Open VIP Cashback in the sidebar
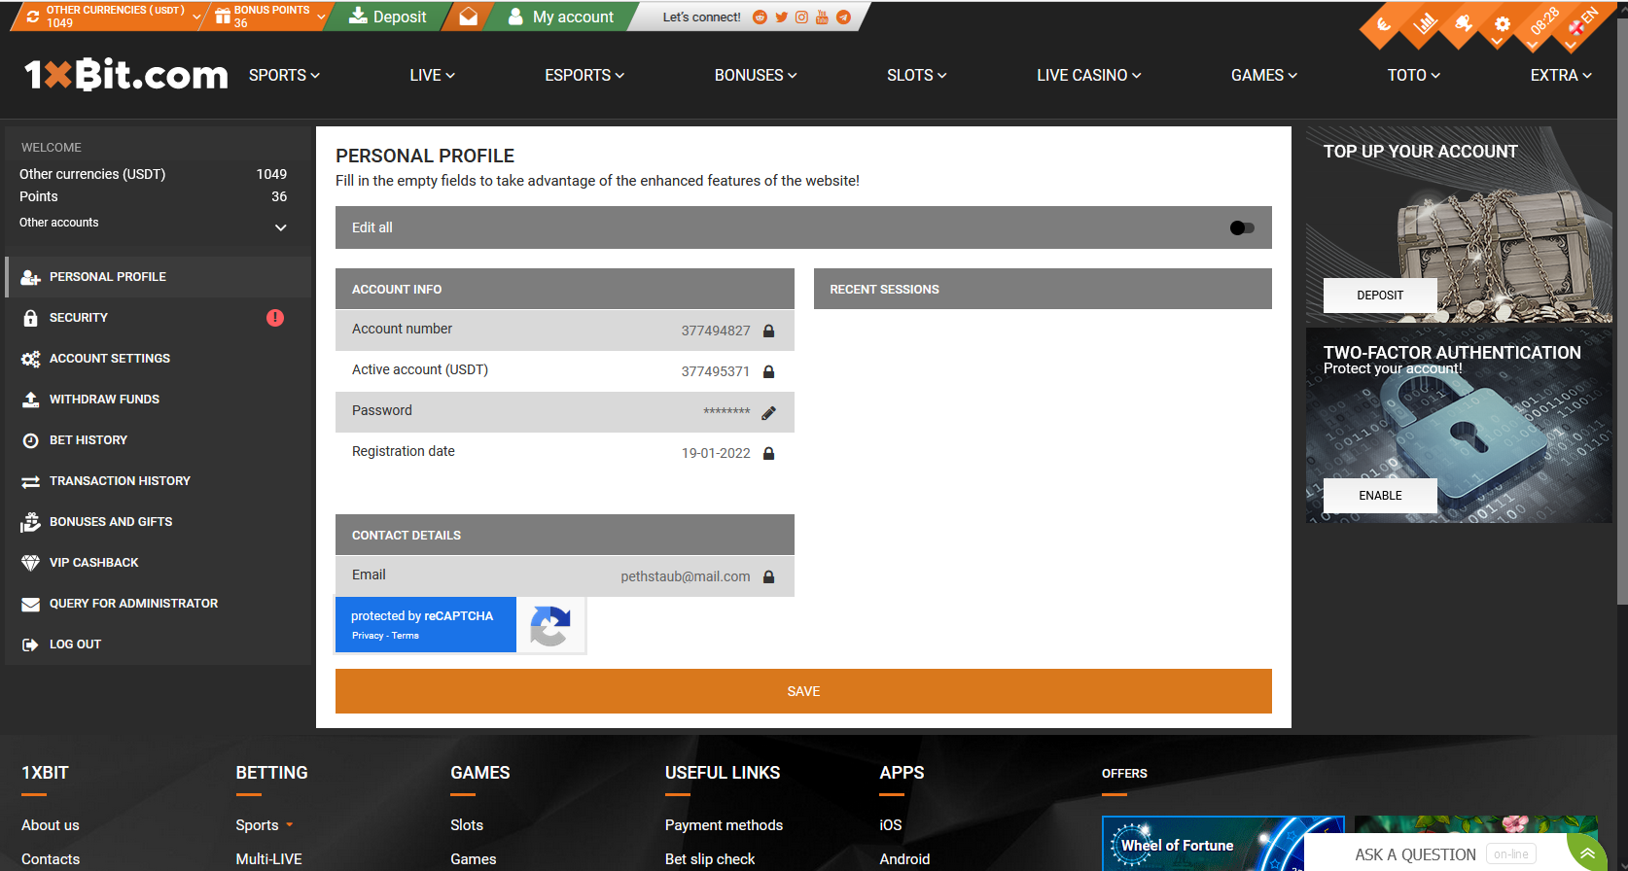Image resolution: width=1628 pixels, height=871 pixels. pyautogui.click(x=158, y=563)
